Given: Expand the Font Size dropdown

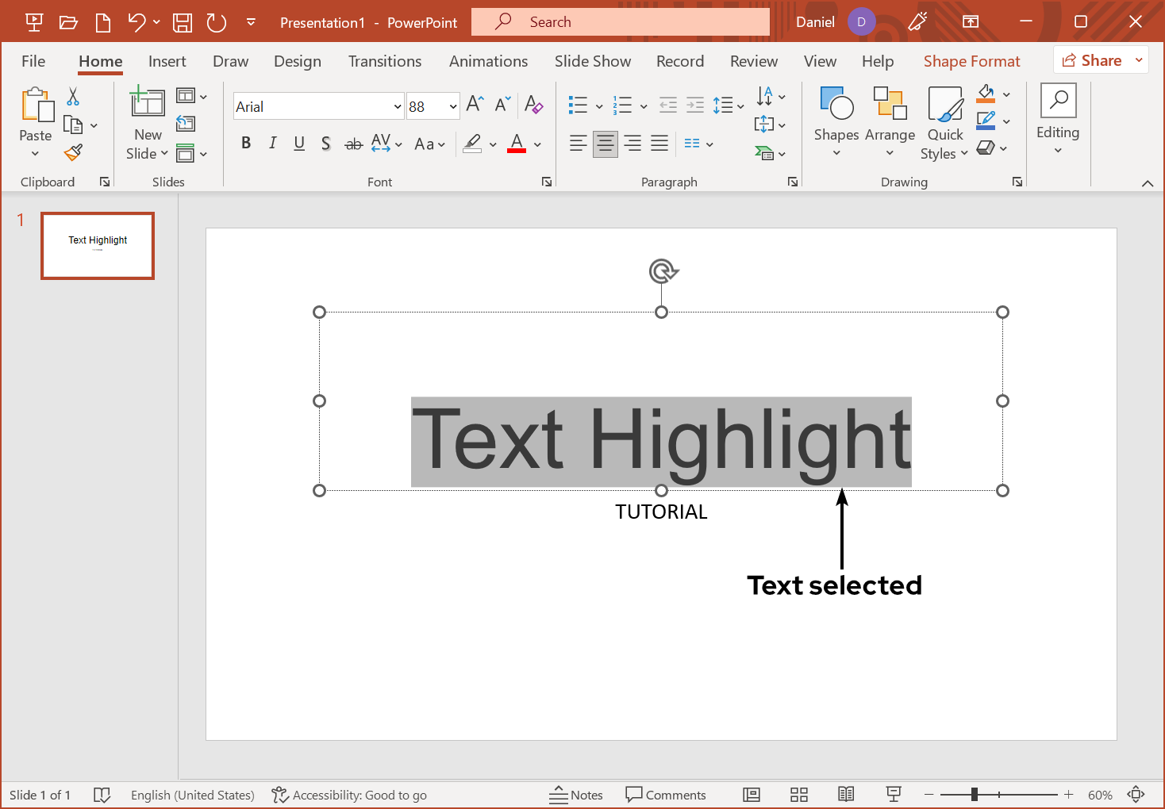Looking at the screenshot, I should coord(452,105).
